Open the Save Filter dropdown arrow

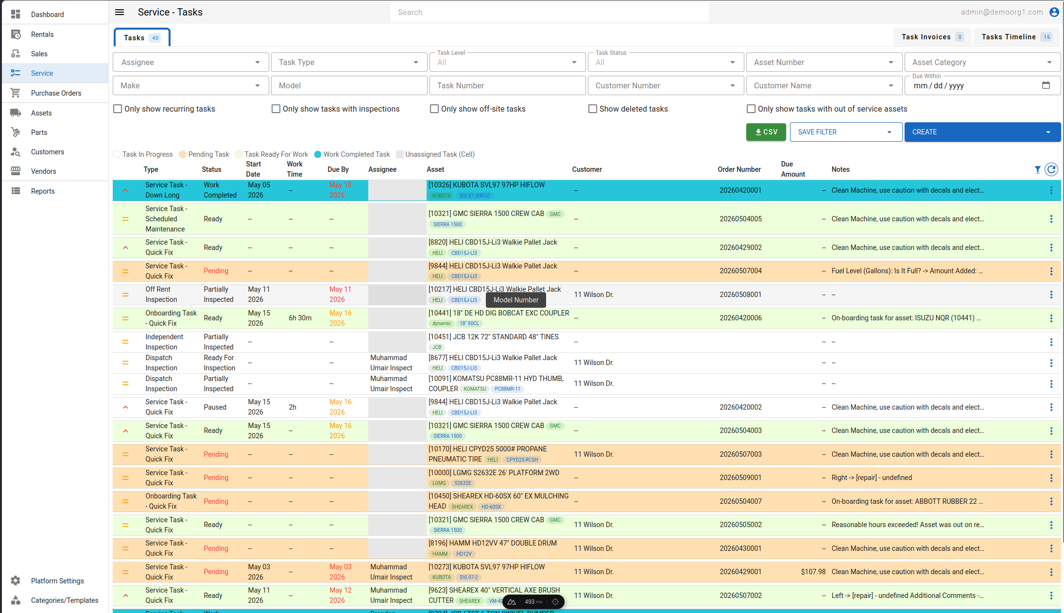point(890,132)
